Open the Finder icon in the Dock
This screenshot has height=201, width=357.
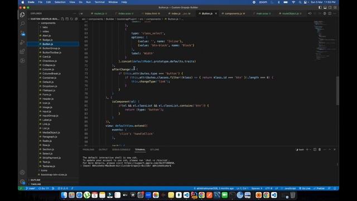[64, 195]
